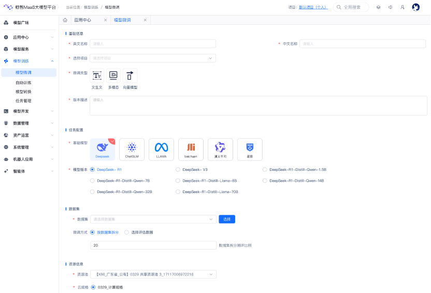Expand the 应用中心 sidebar menu
Image resolution: width=431 pixels, height=293 pixels.
(52, 37)
